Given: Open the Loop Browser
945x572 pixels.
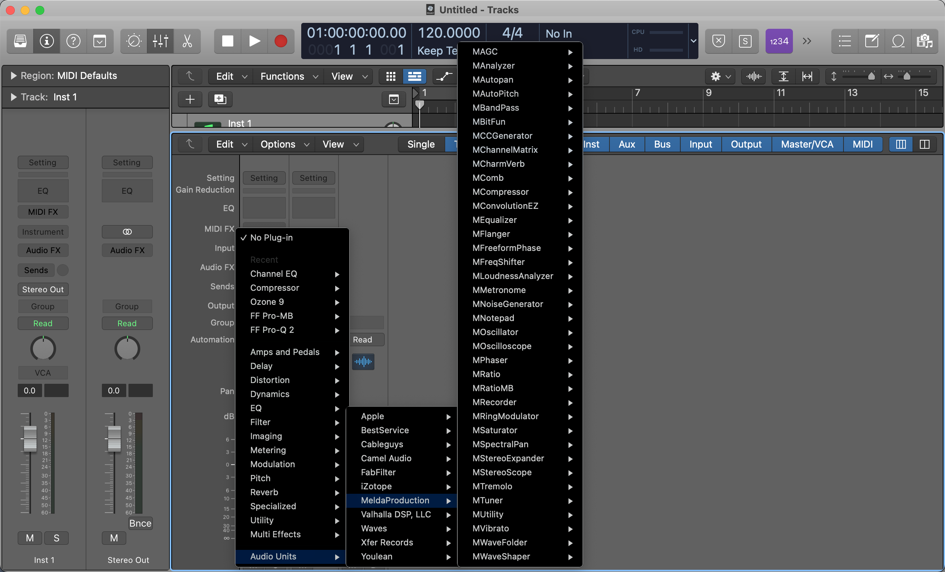Looking at the screenshot, I should coord(898,41).
